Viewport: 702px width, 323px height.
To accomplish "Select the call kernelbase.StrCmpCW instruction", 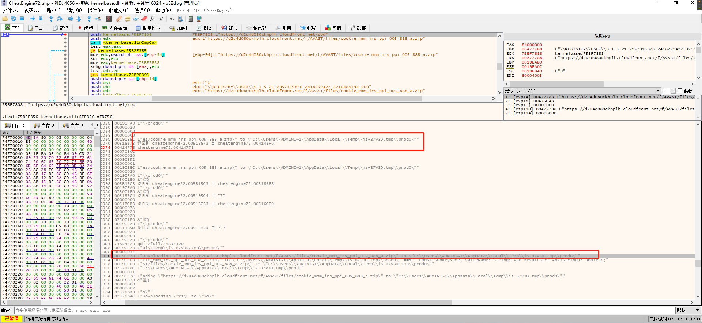I will [x=124, y=43].
